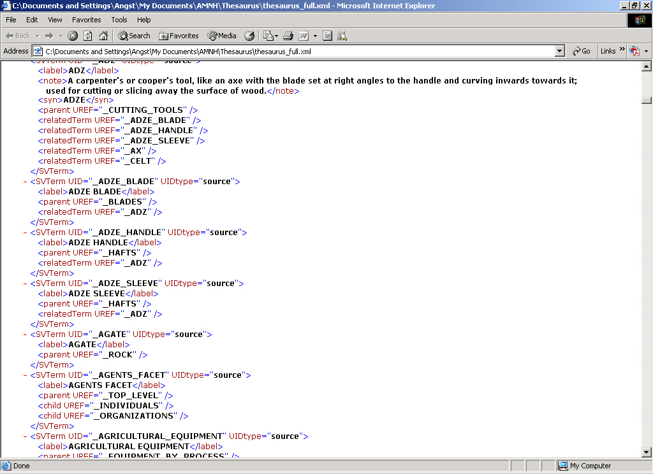Click the parent value _BLADES
Viewport: 653px width, 474px height.
(123, 202)
